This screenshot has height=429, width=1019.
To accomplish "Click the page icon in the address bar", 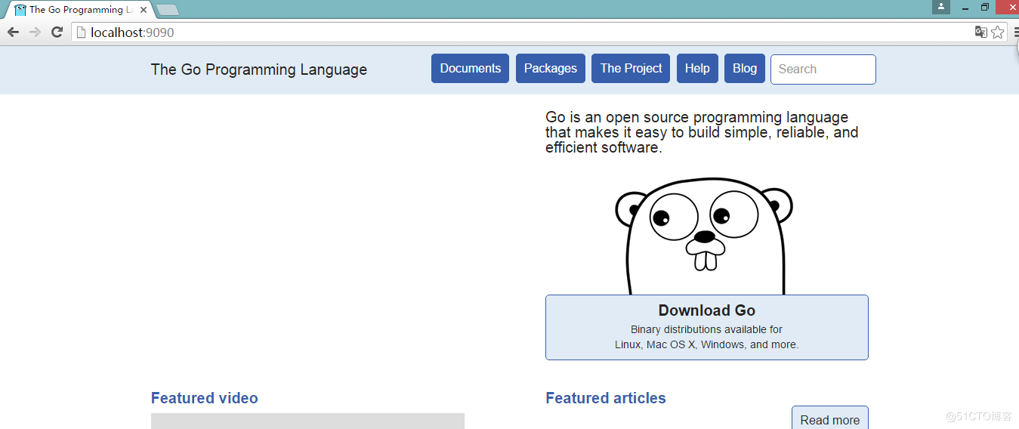I will [x=81, y=32].
